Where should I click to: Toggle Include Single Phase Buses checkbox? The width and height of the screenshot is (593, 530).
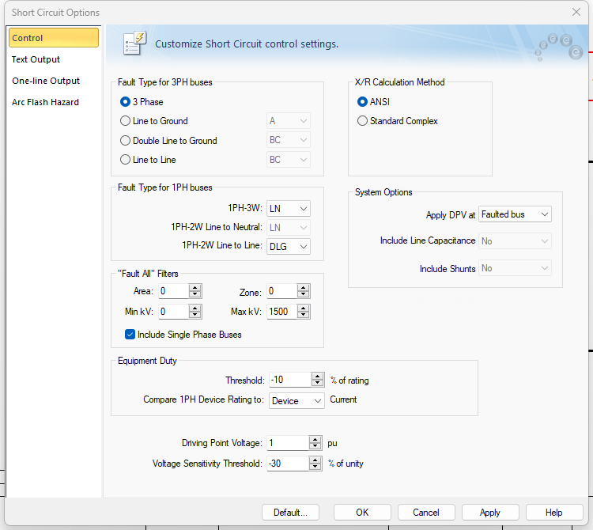tap(130, 335)
